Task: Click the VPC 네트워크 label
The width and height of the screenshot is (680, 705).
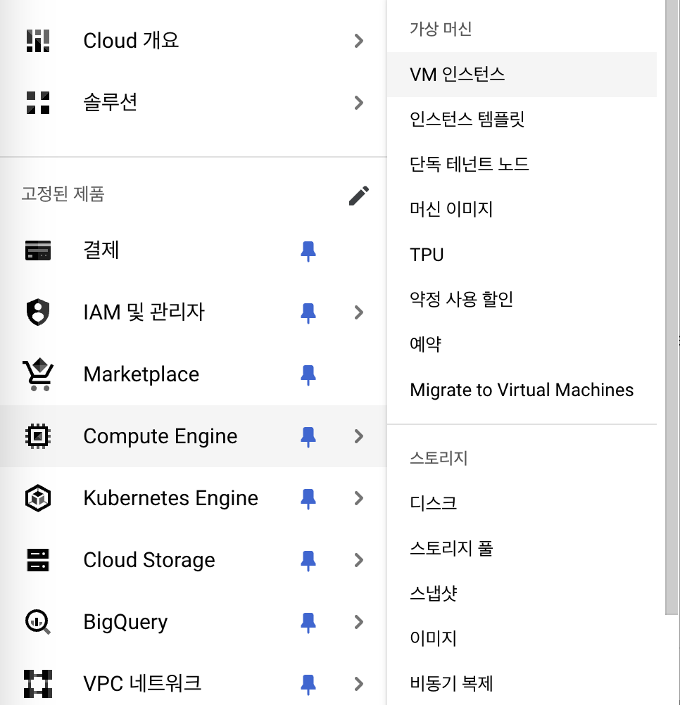Action: pos(142,683)
